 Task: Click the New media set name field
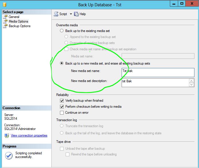click(x=158, y=72)
